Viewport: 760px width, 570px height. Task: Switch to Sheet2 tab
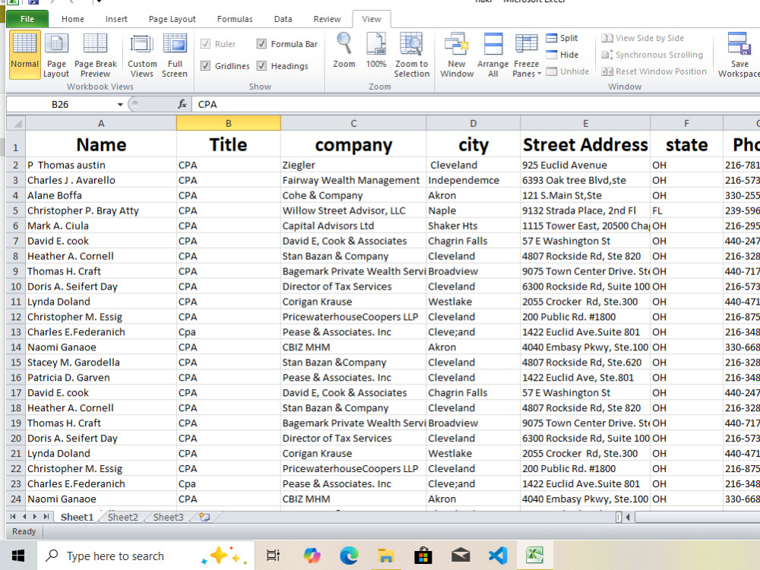tap(122, 517)
